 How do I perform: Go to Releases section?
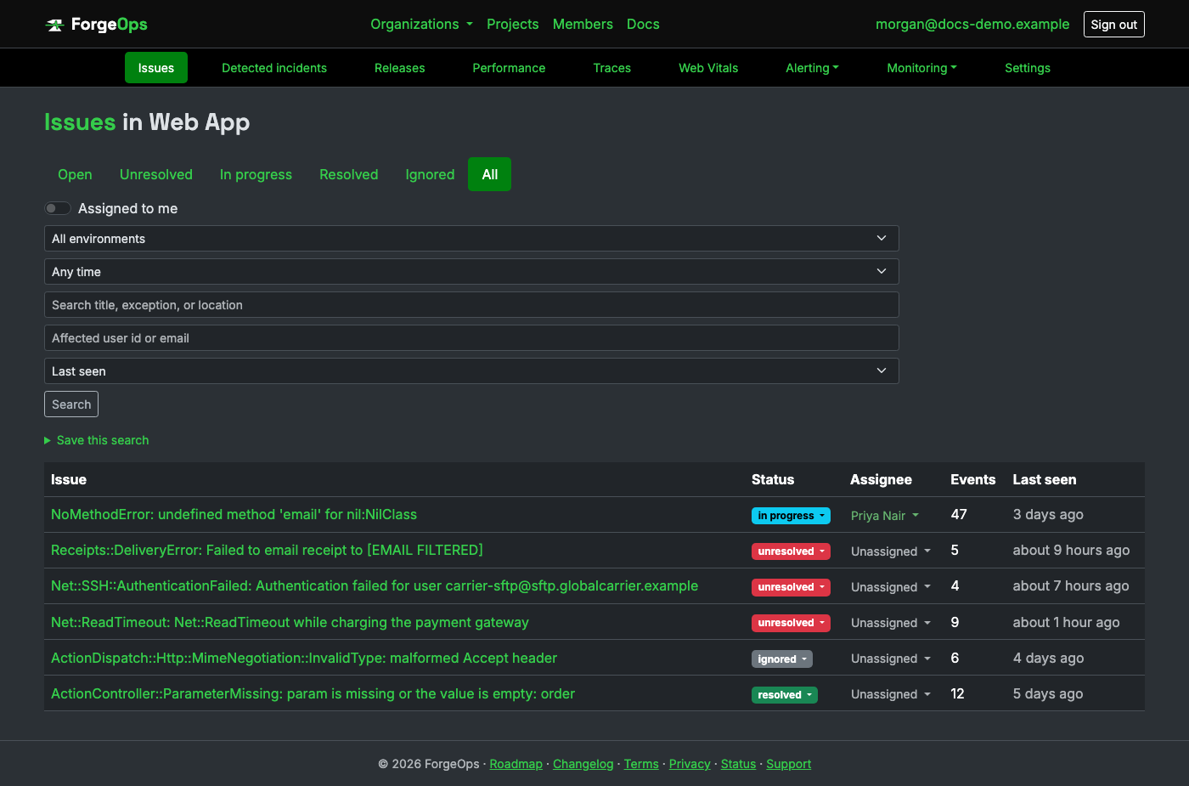click(x=400, y=68)
